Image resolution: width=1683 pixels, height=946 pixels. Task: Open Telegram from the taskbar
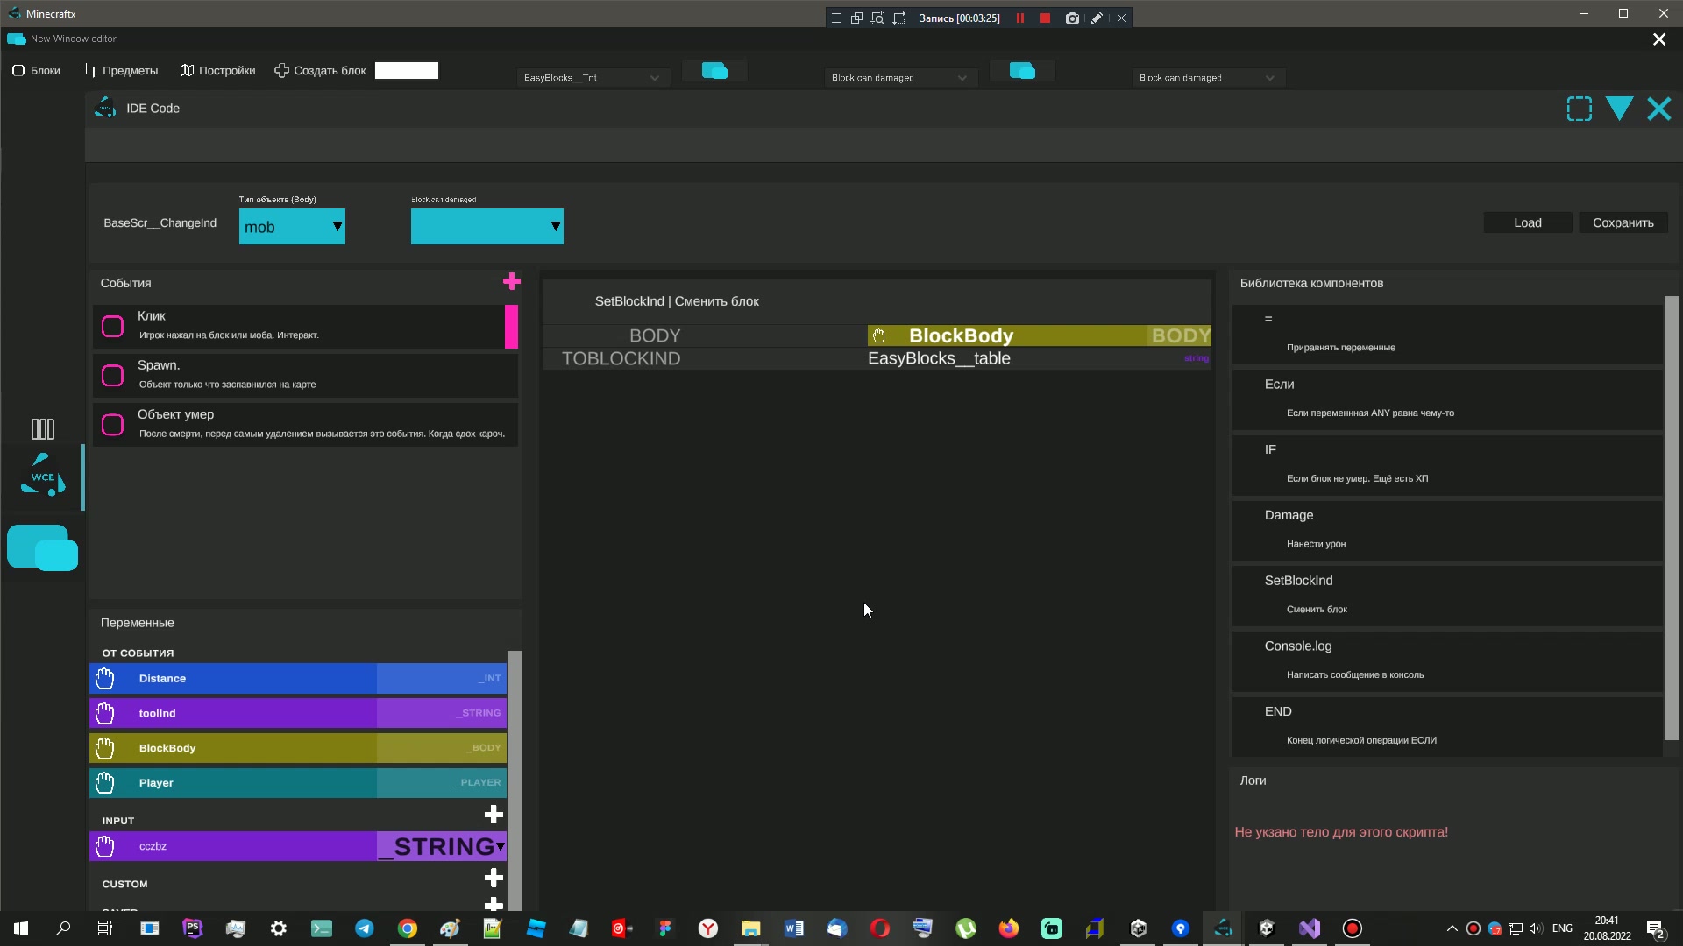coord(365,928)
